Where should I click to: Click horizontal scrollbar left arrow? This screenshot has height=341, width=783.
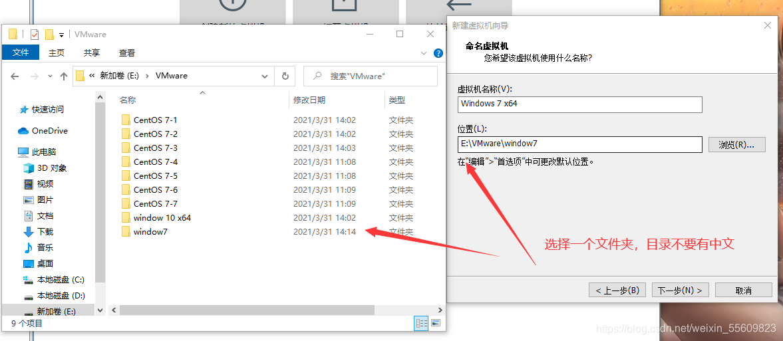click(113, 310)
